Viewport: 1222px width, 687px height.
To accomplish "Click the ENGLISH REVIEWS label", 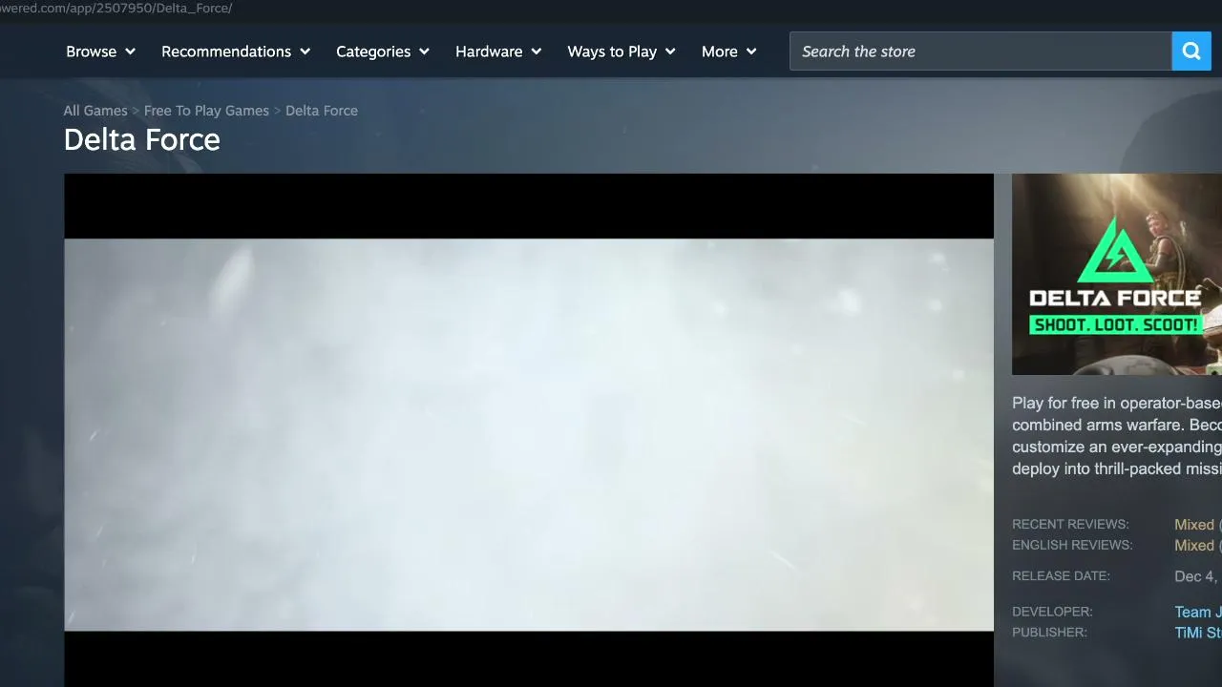I will [1072, 546].
